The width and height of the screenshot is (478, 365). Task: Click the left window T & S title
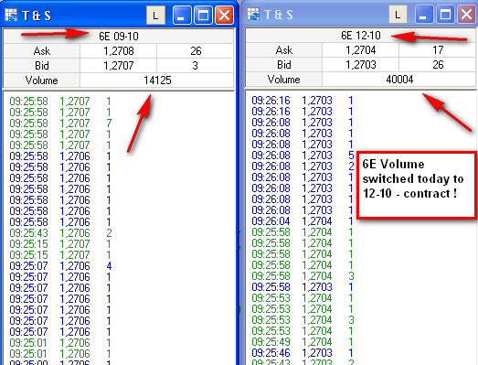click(x=37, y=16)
